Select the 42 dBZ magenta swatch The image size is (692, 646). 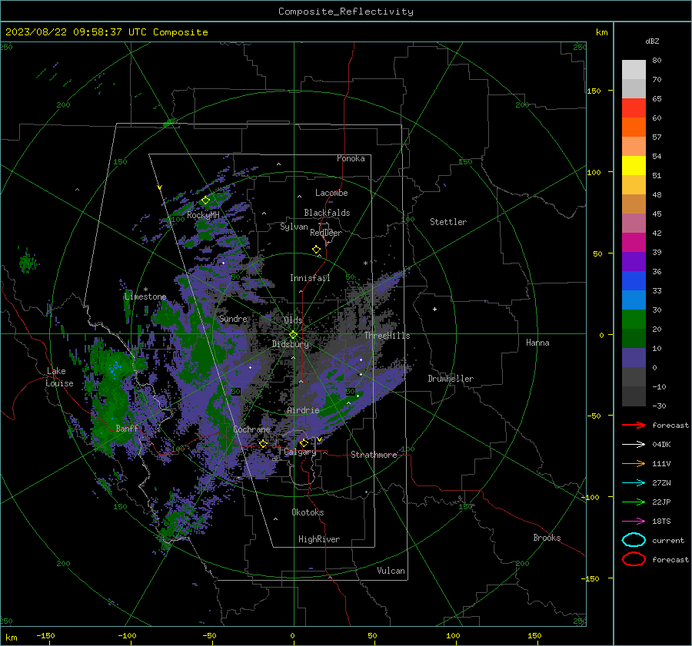[634, 242]
